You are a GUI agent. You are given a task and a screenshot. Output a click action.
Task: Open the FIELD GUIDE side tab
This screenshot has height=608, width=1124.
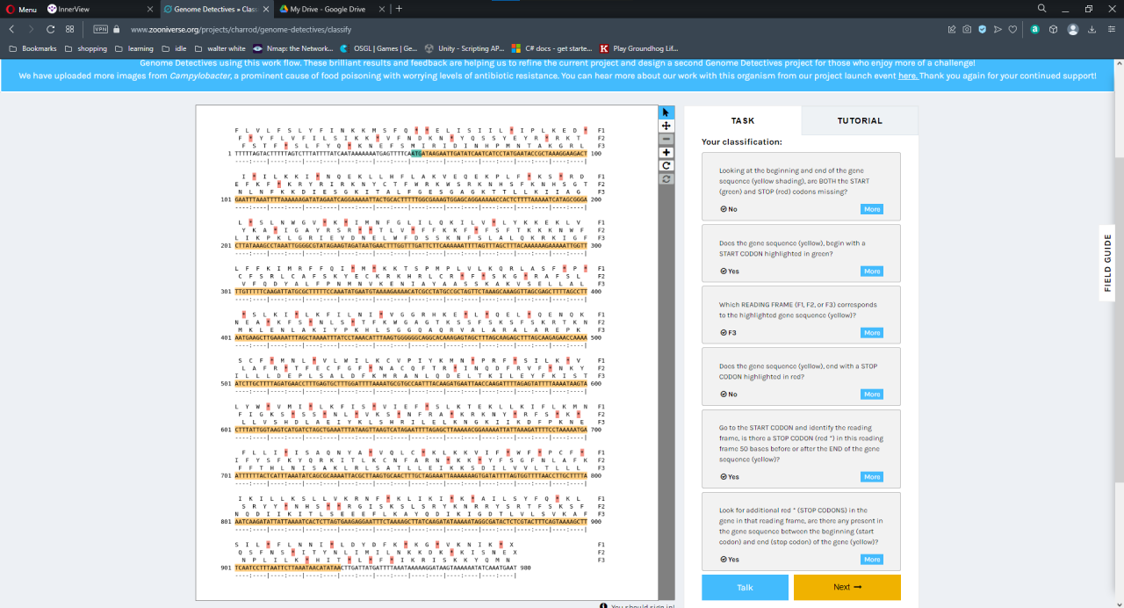(x=1108, y=263)
